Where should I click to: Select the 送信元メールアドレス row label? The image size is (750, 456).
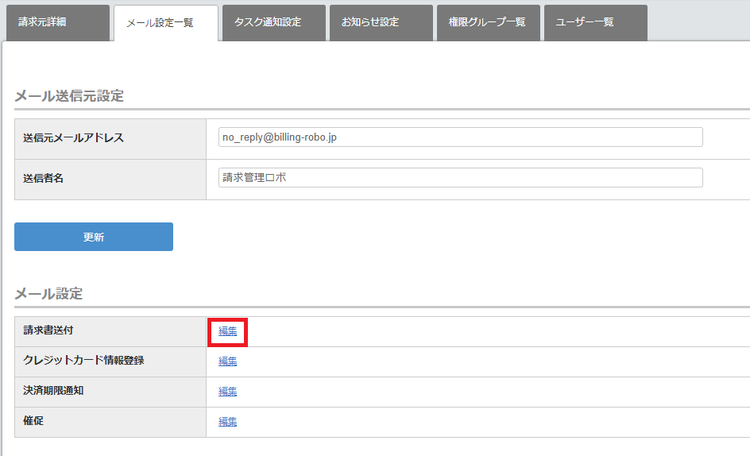[x=74, y=138]
